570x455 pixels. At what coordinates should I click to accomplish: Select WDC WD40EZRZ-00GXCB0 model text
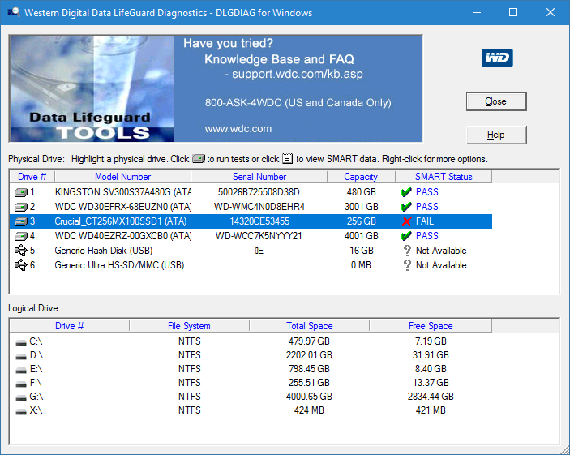123,236
